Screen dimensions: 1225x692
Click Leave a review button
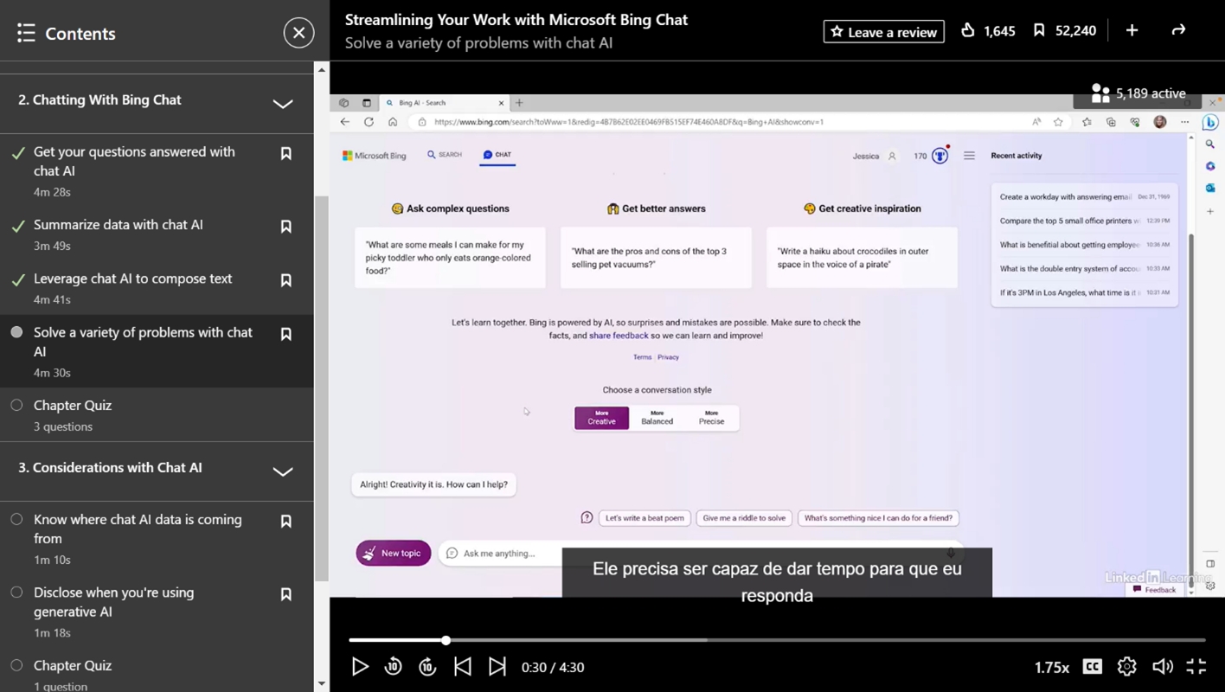[x=883, y=32]
